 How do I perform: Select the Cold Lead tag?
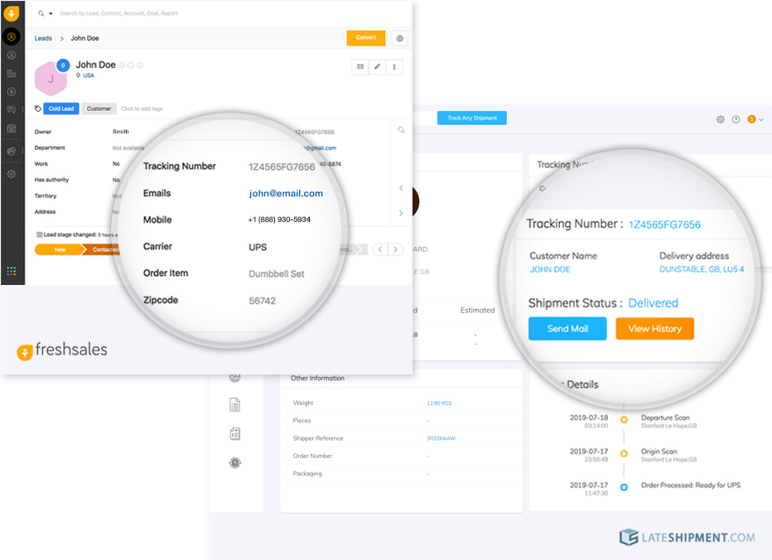point(61,109)
